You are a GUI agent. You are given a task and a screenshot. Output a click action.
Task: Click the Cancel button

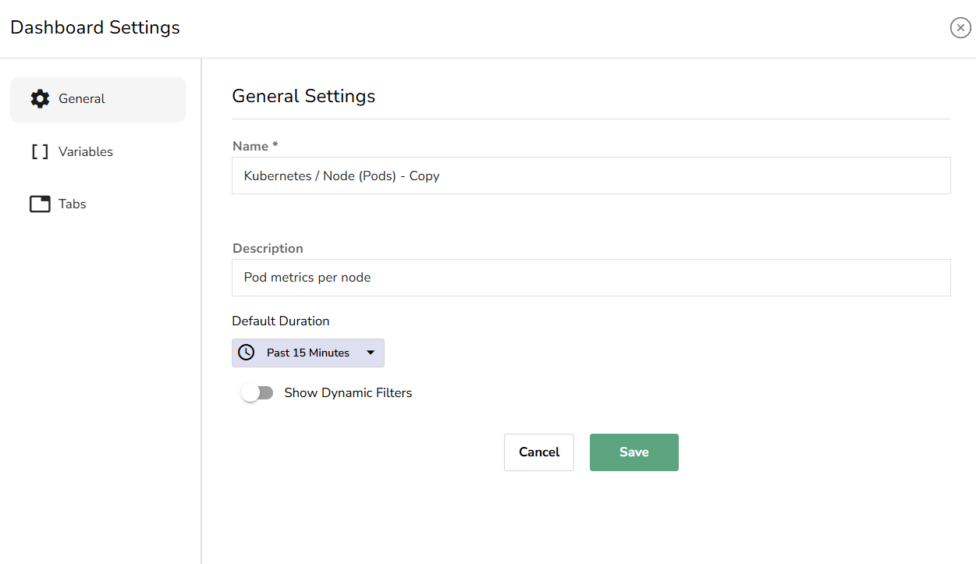[x=538, y=452]
